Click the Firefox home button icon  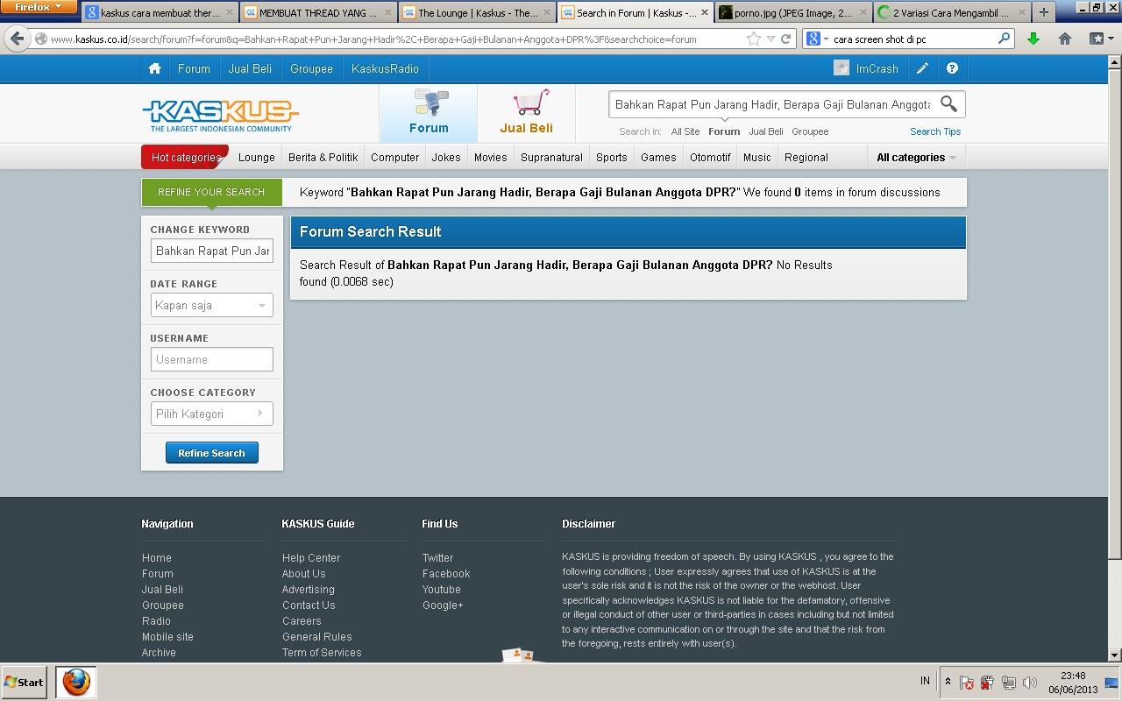point(1065,39)
